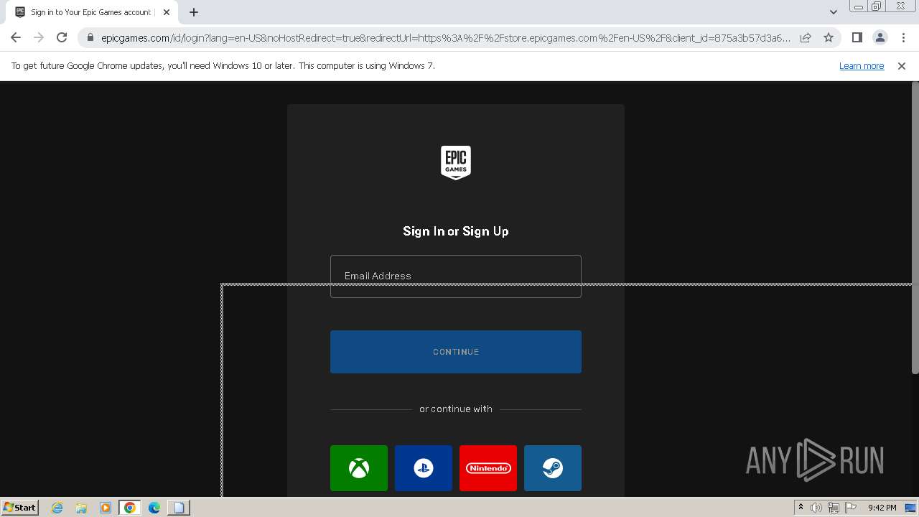Open Chrome profile avatar menu
The image size is (919, 517).
880,37
